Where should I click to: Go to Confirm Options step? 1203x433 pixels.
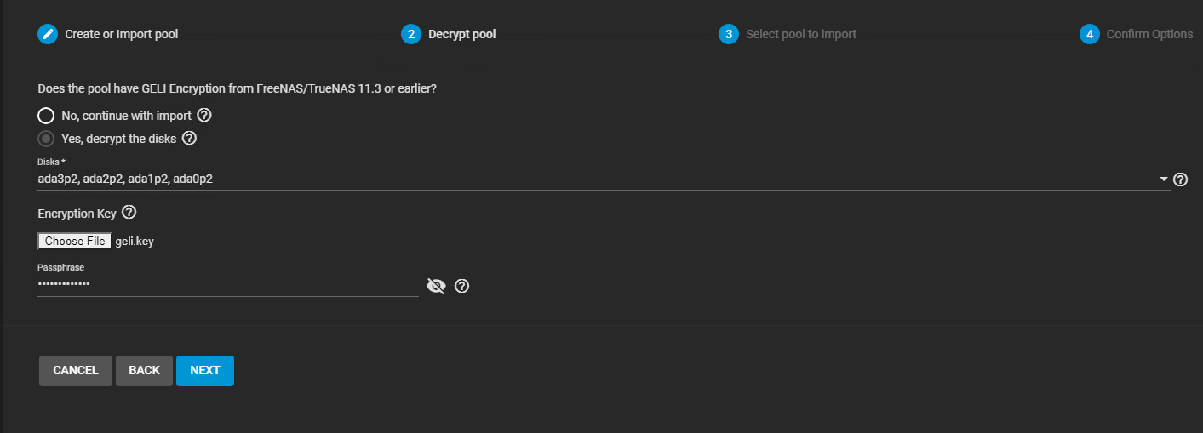coord(1149,34)
